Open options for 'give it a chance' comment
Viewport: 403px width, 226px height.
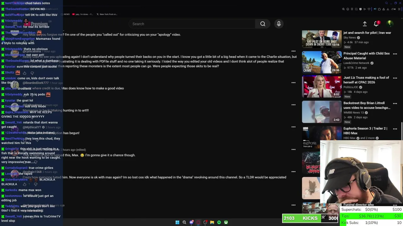[293, 149]
